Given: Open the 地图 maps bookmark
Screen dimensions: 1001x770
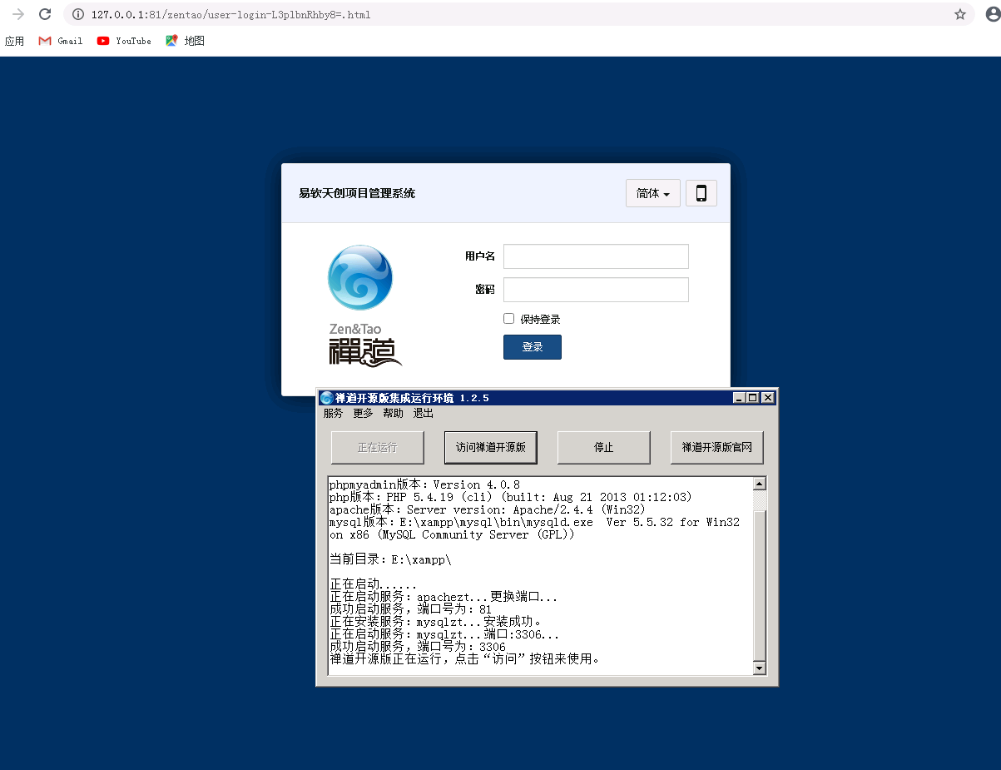Looking at the screenshot, I should [x=185, y=41].
